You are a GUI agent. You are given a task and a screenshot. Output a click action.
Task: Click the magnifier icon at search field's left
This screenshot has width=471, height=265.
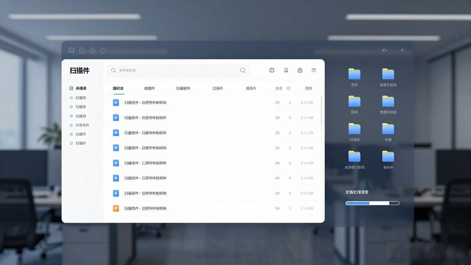tap(113, 70)
